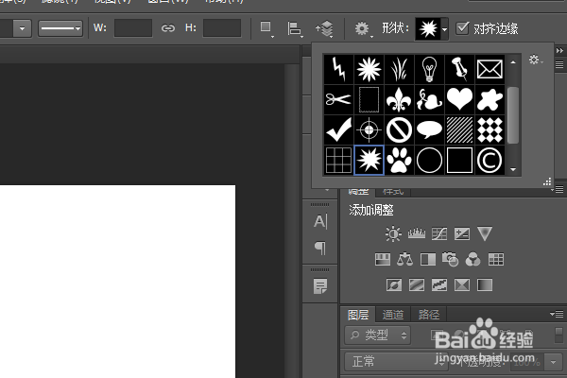The image size is (567, 378).
Task: Select the checkered diamond pattern shape
Action: 490,129
